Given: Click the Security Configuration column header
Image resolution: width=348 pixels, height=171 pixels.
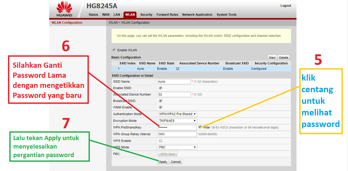Looking at the screenshot, I should pyautogui.click(x=271, y=63).
